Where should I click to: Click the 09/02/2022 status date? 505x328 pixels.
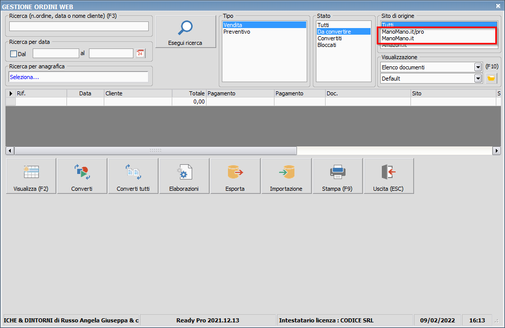coord(438,320)
